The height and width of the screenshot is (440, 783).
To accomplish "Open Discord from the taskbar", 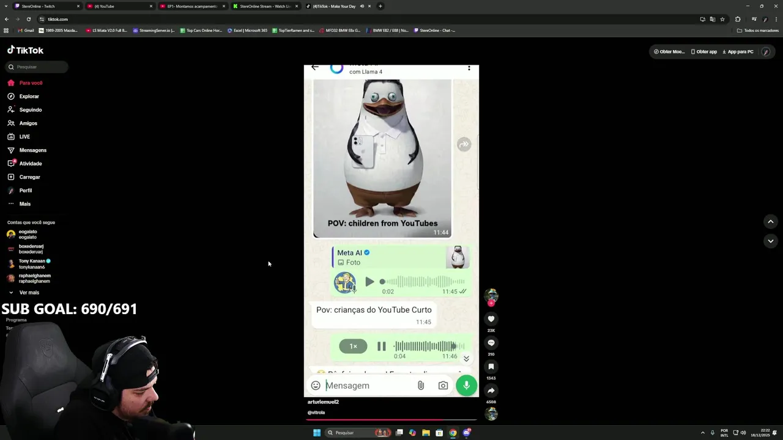I will pyautogui.click(x=467, y=433).
